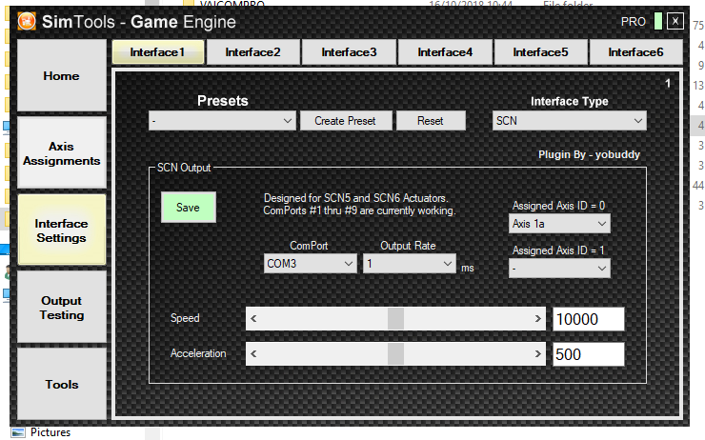The image size is (705, 440).
Task: Switch to the Interface4 tab
Action: pyautogui.click(x=445, y=52)
